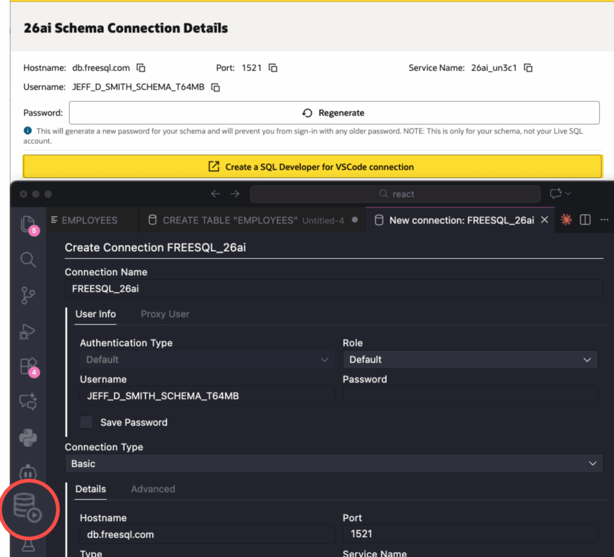Copy the Service Name value

528,68
